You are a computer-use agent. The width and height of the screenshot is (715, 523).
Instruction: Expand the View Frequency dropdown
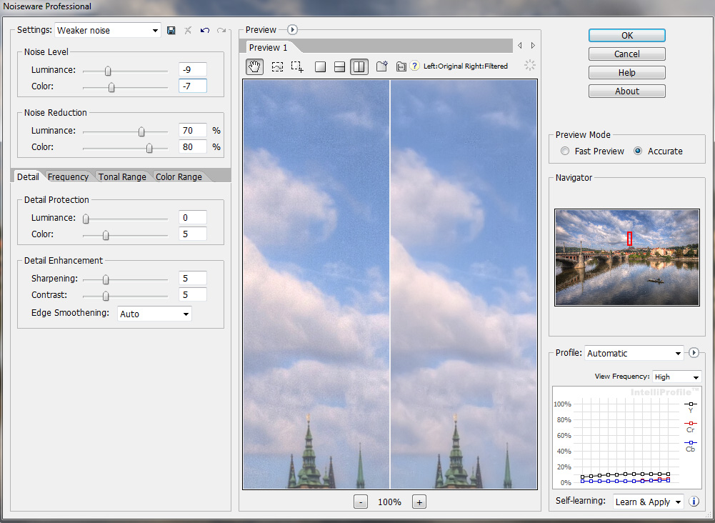676,377
